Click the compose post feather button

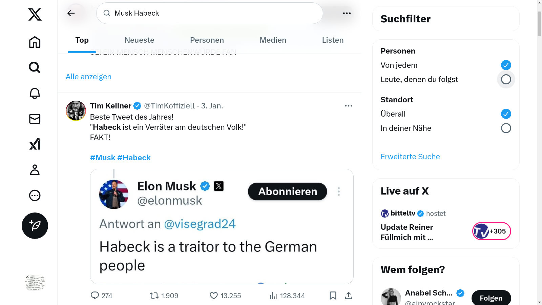click(x=35, y=226)
